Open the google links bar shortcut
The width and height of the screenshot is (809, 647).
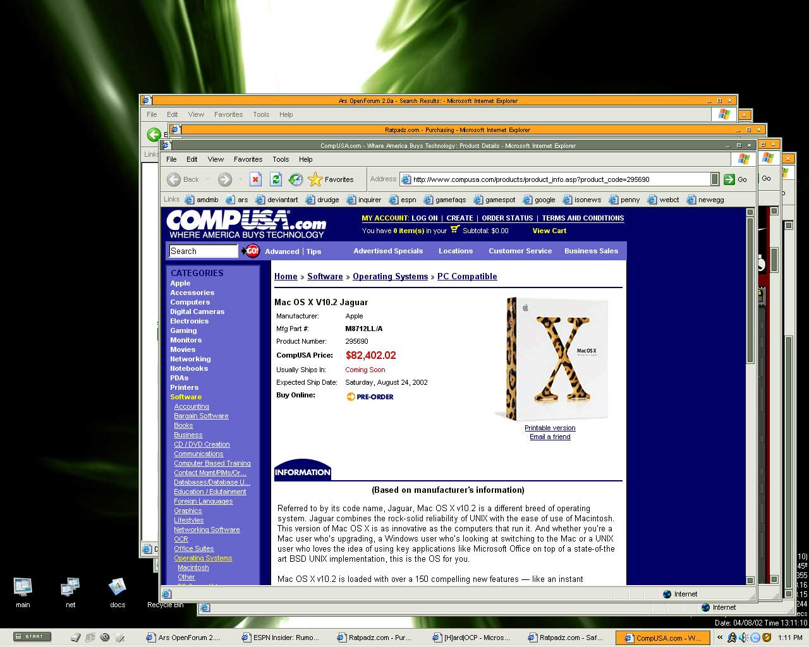(x=539, y=200)
